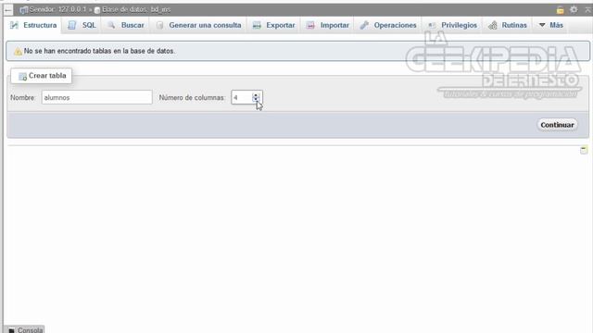The image size is (593, 333).
Task: Click the Servidor 127.0.0.1 breadcrumb link
Action: tap(57, 9)
